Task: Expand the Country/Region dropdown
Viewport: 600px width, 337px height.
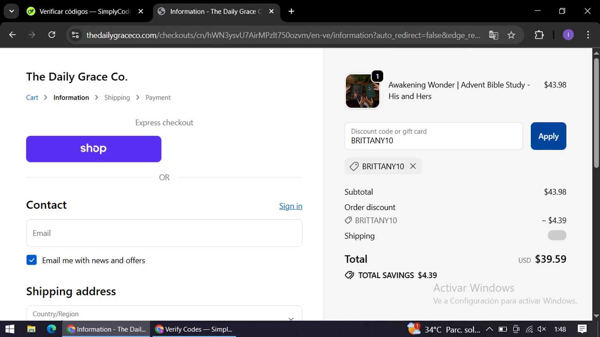Action: click(x=164, y=314)
